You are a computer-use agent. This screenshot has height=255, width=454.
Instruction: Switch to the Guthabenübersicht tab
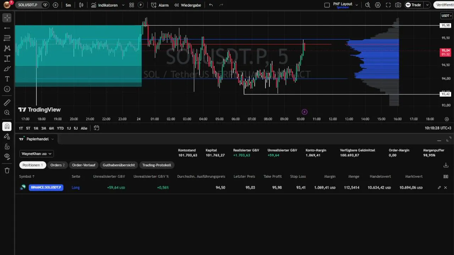click(x=119, y=165)
